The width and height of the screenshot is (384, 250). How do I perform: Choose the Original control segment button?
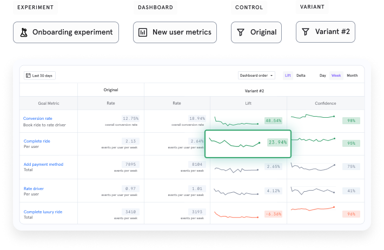[x=256, y=32]
